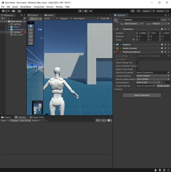This screenshot has width=171, height=172.
Task: Collapse the Transform component
Action: pos(114,29)
